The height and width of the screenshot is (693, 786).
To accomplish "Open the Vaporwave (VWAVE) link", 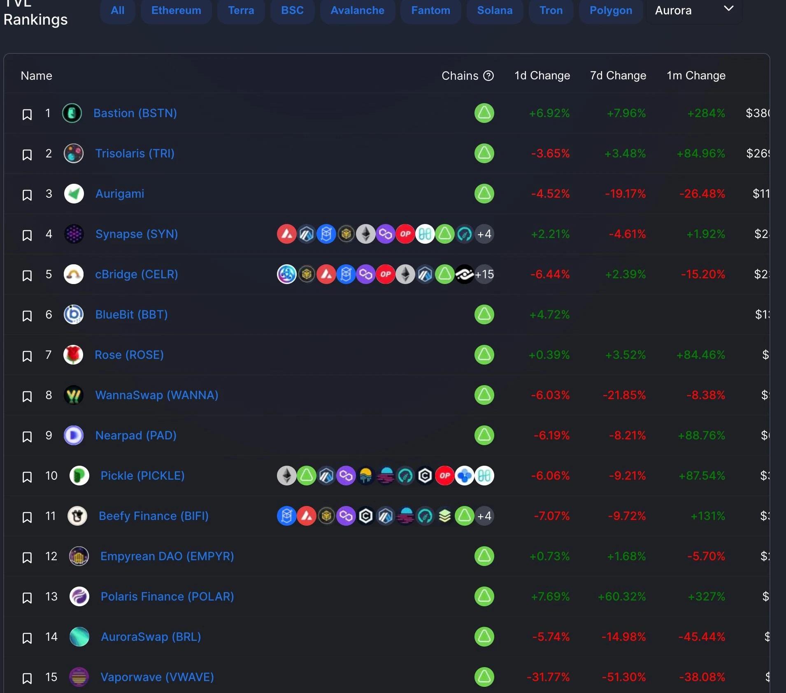I will (157, 677).
